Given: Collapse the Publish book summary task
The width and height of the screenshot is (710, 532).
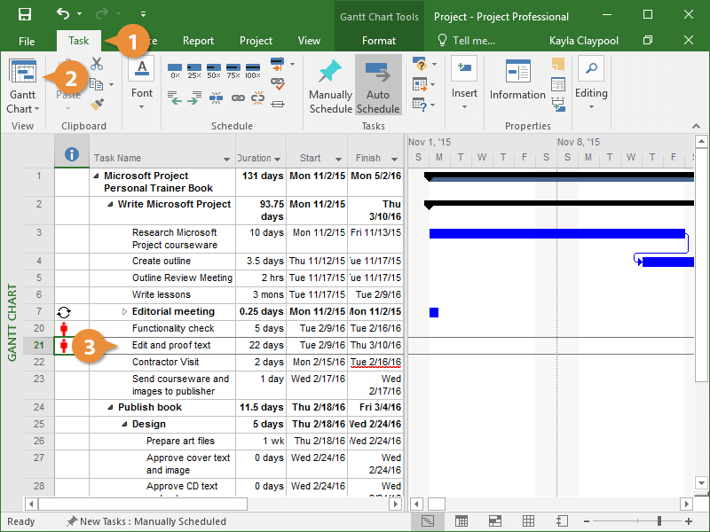Looking at the screenshot, I should tap(110, 408).
